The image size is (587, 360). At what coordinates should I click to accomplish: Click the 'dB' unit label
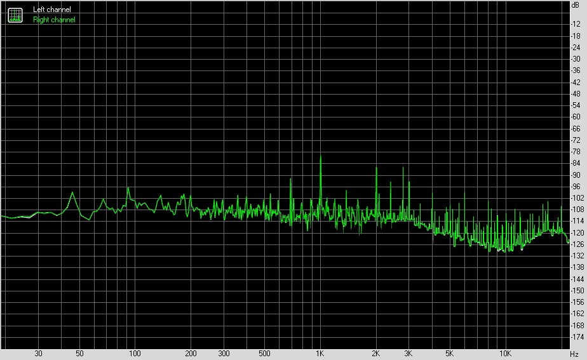(x=575, y=5)
